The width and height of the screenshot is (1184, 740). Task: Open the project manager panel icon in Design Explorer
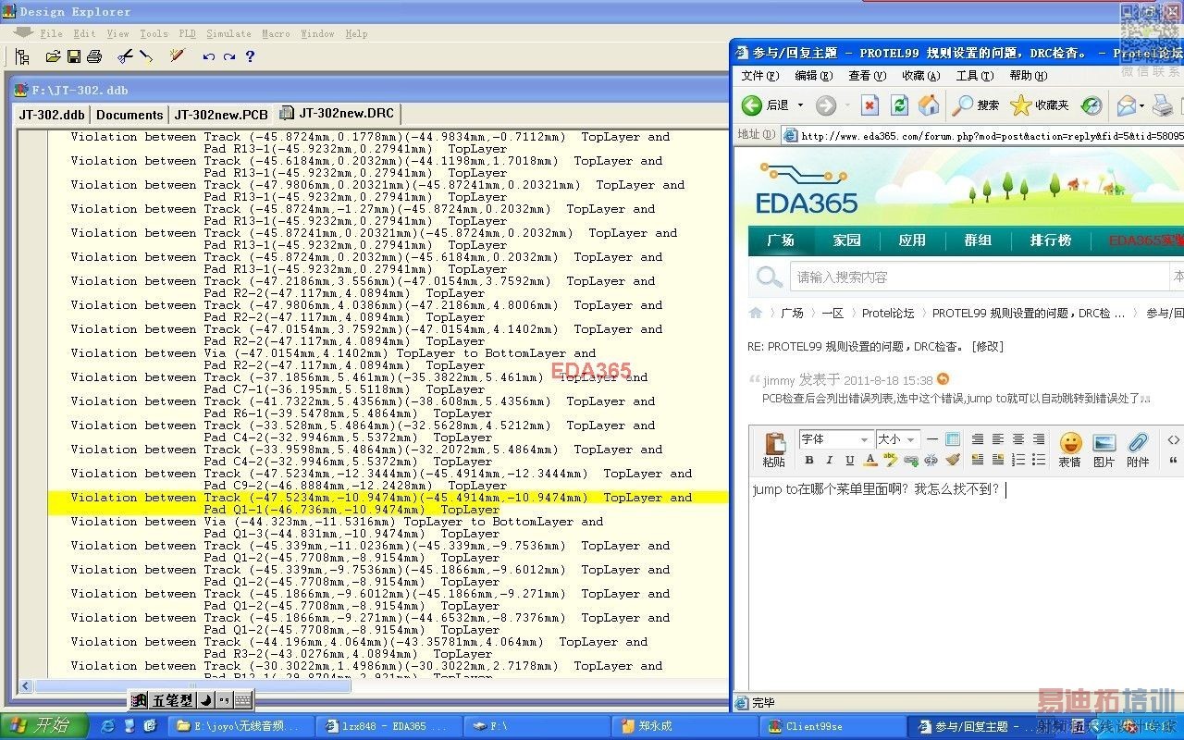pyautogui.click(x=22, y=56)
